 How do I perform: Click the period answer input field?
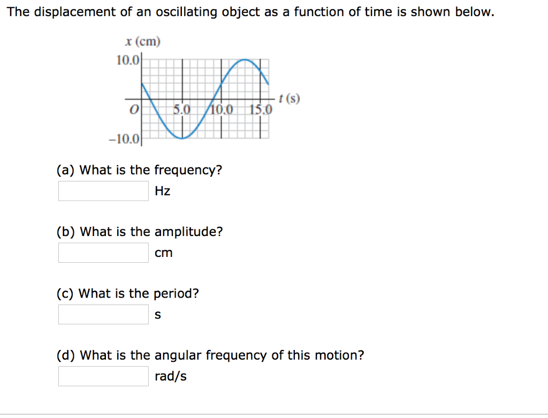(x=103, y=314)
